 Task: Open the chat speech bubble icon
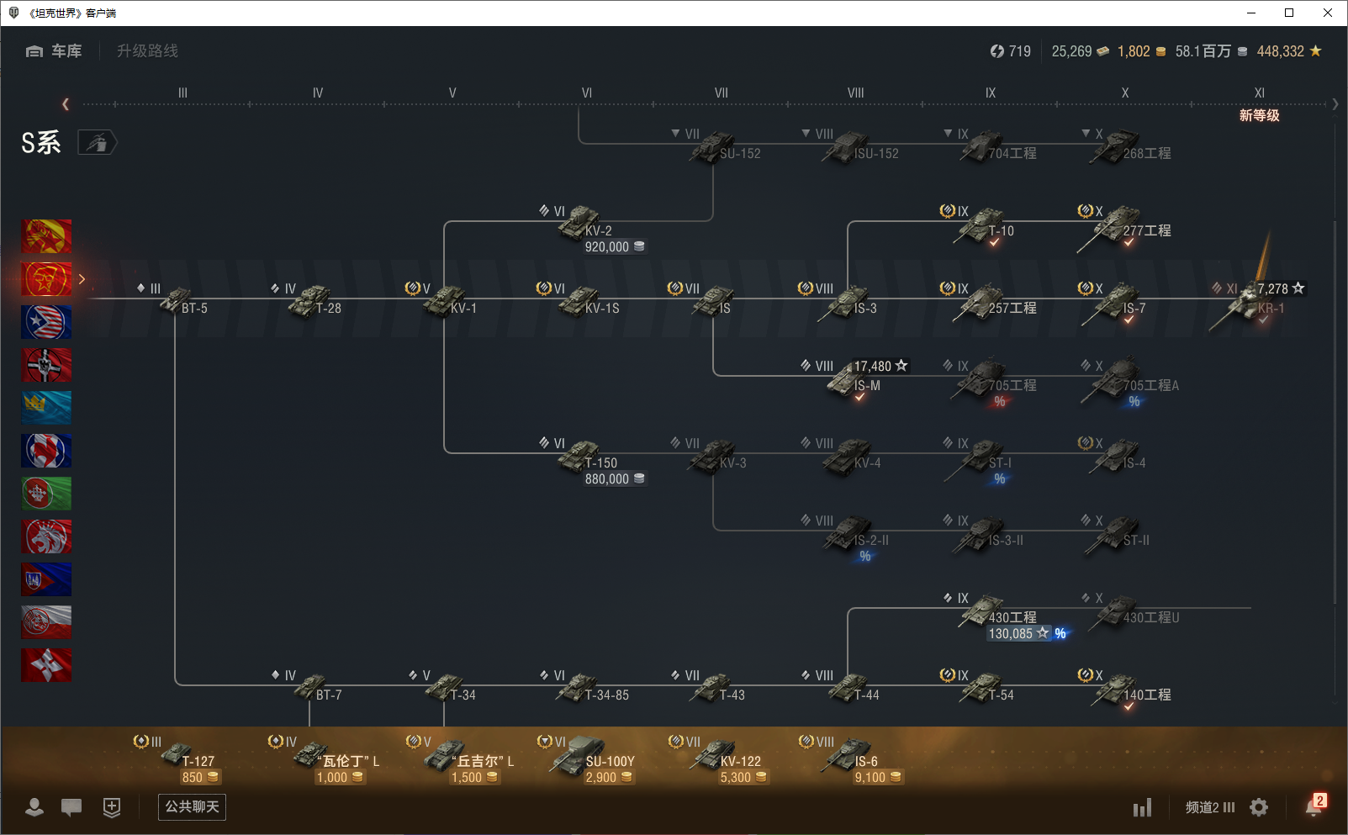pos(71,807)
